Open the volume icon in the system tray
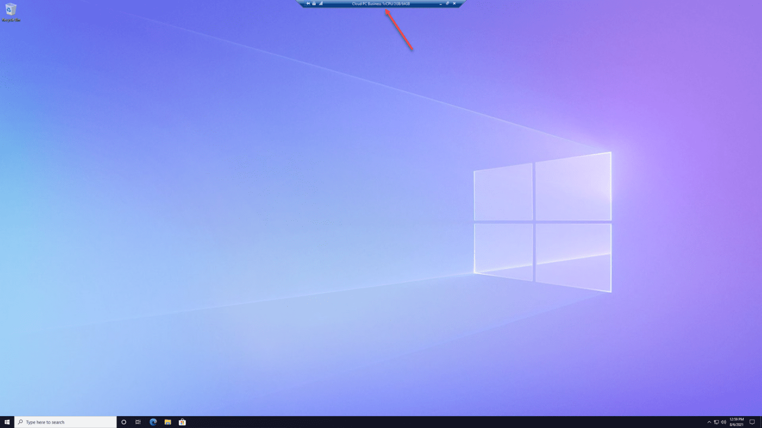The height and width of the screenshot is (428, 762). [x=724, y=422]
